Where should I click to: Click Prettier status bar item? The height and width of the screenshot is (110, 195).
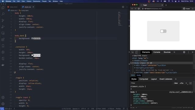click(x=118, y=109)
